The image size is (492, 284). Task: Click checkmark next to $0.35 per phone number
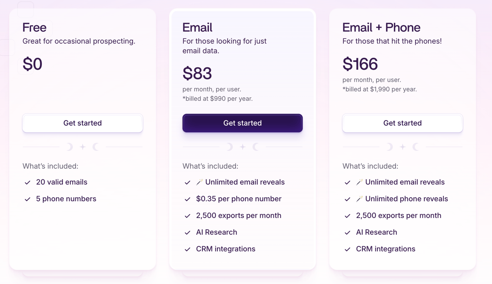click(x=187, y=199)
